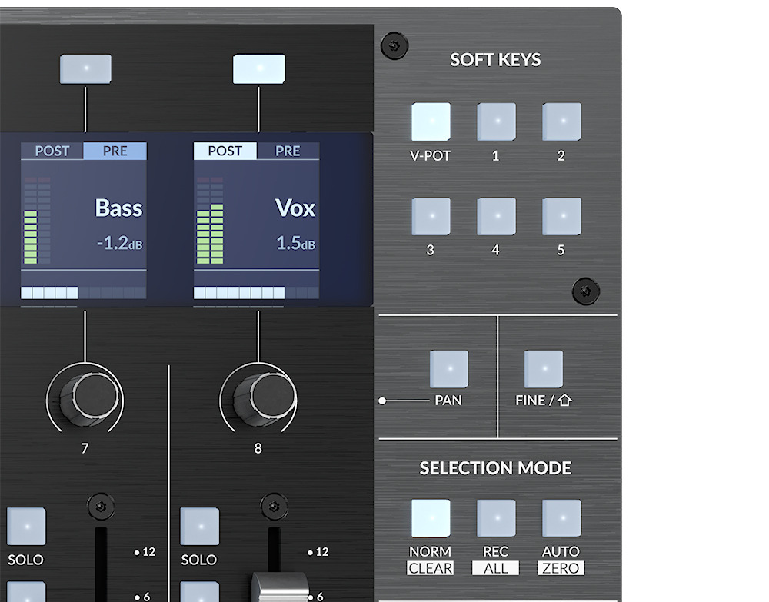Click the 12 mark on channel 7 scale

pos(145,552)
